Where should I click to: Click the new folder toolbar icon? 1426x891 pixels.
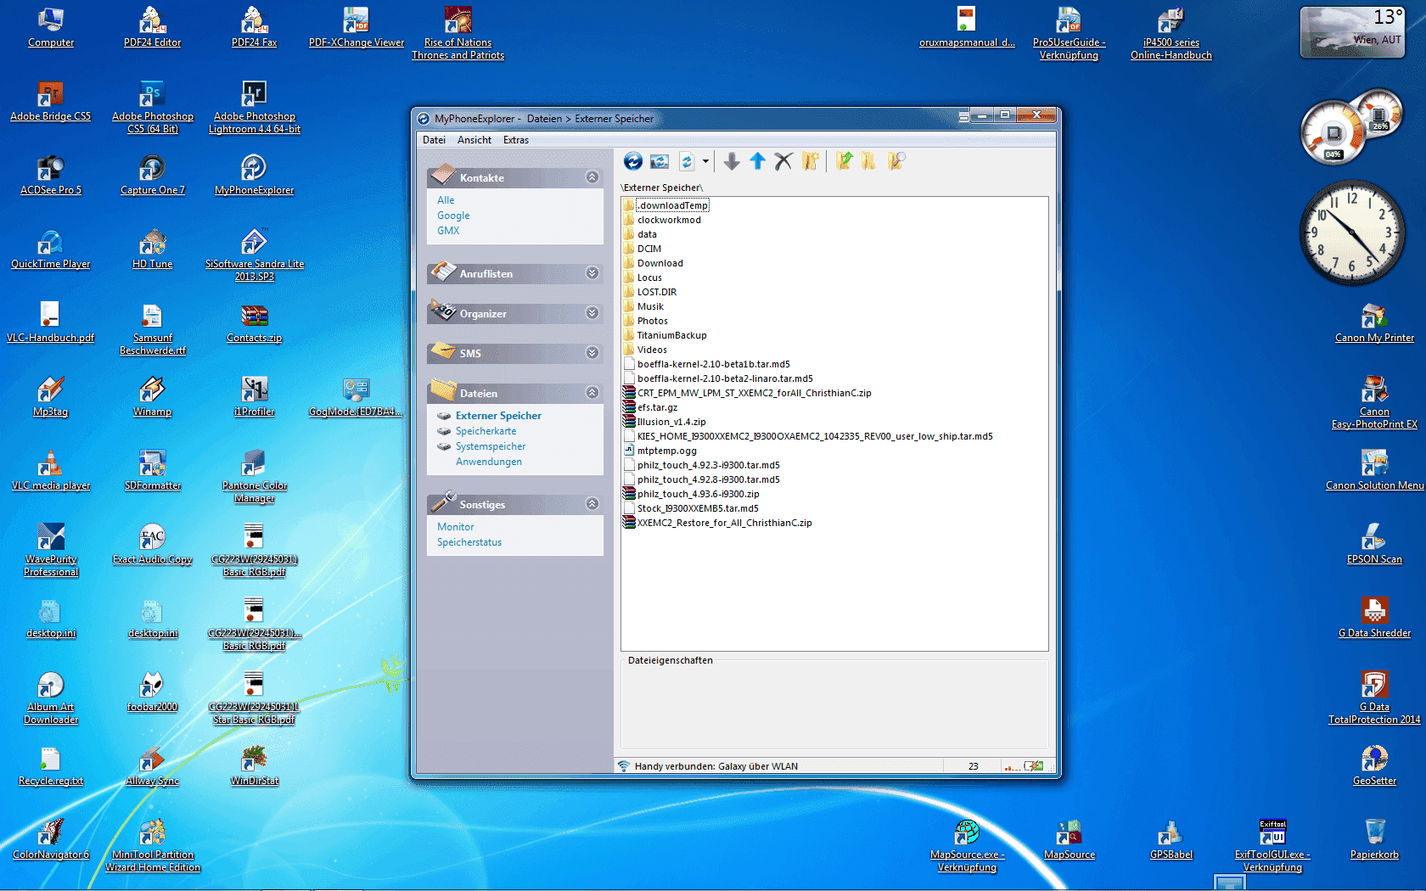pos(811,161)
